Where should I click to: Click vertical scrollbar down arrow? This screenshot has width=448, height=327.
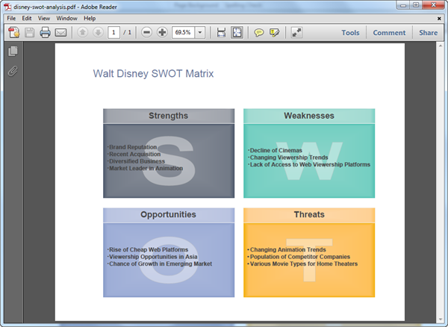[x=440, y=320]
